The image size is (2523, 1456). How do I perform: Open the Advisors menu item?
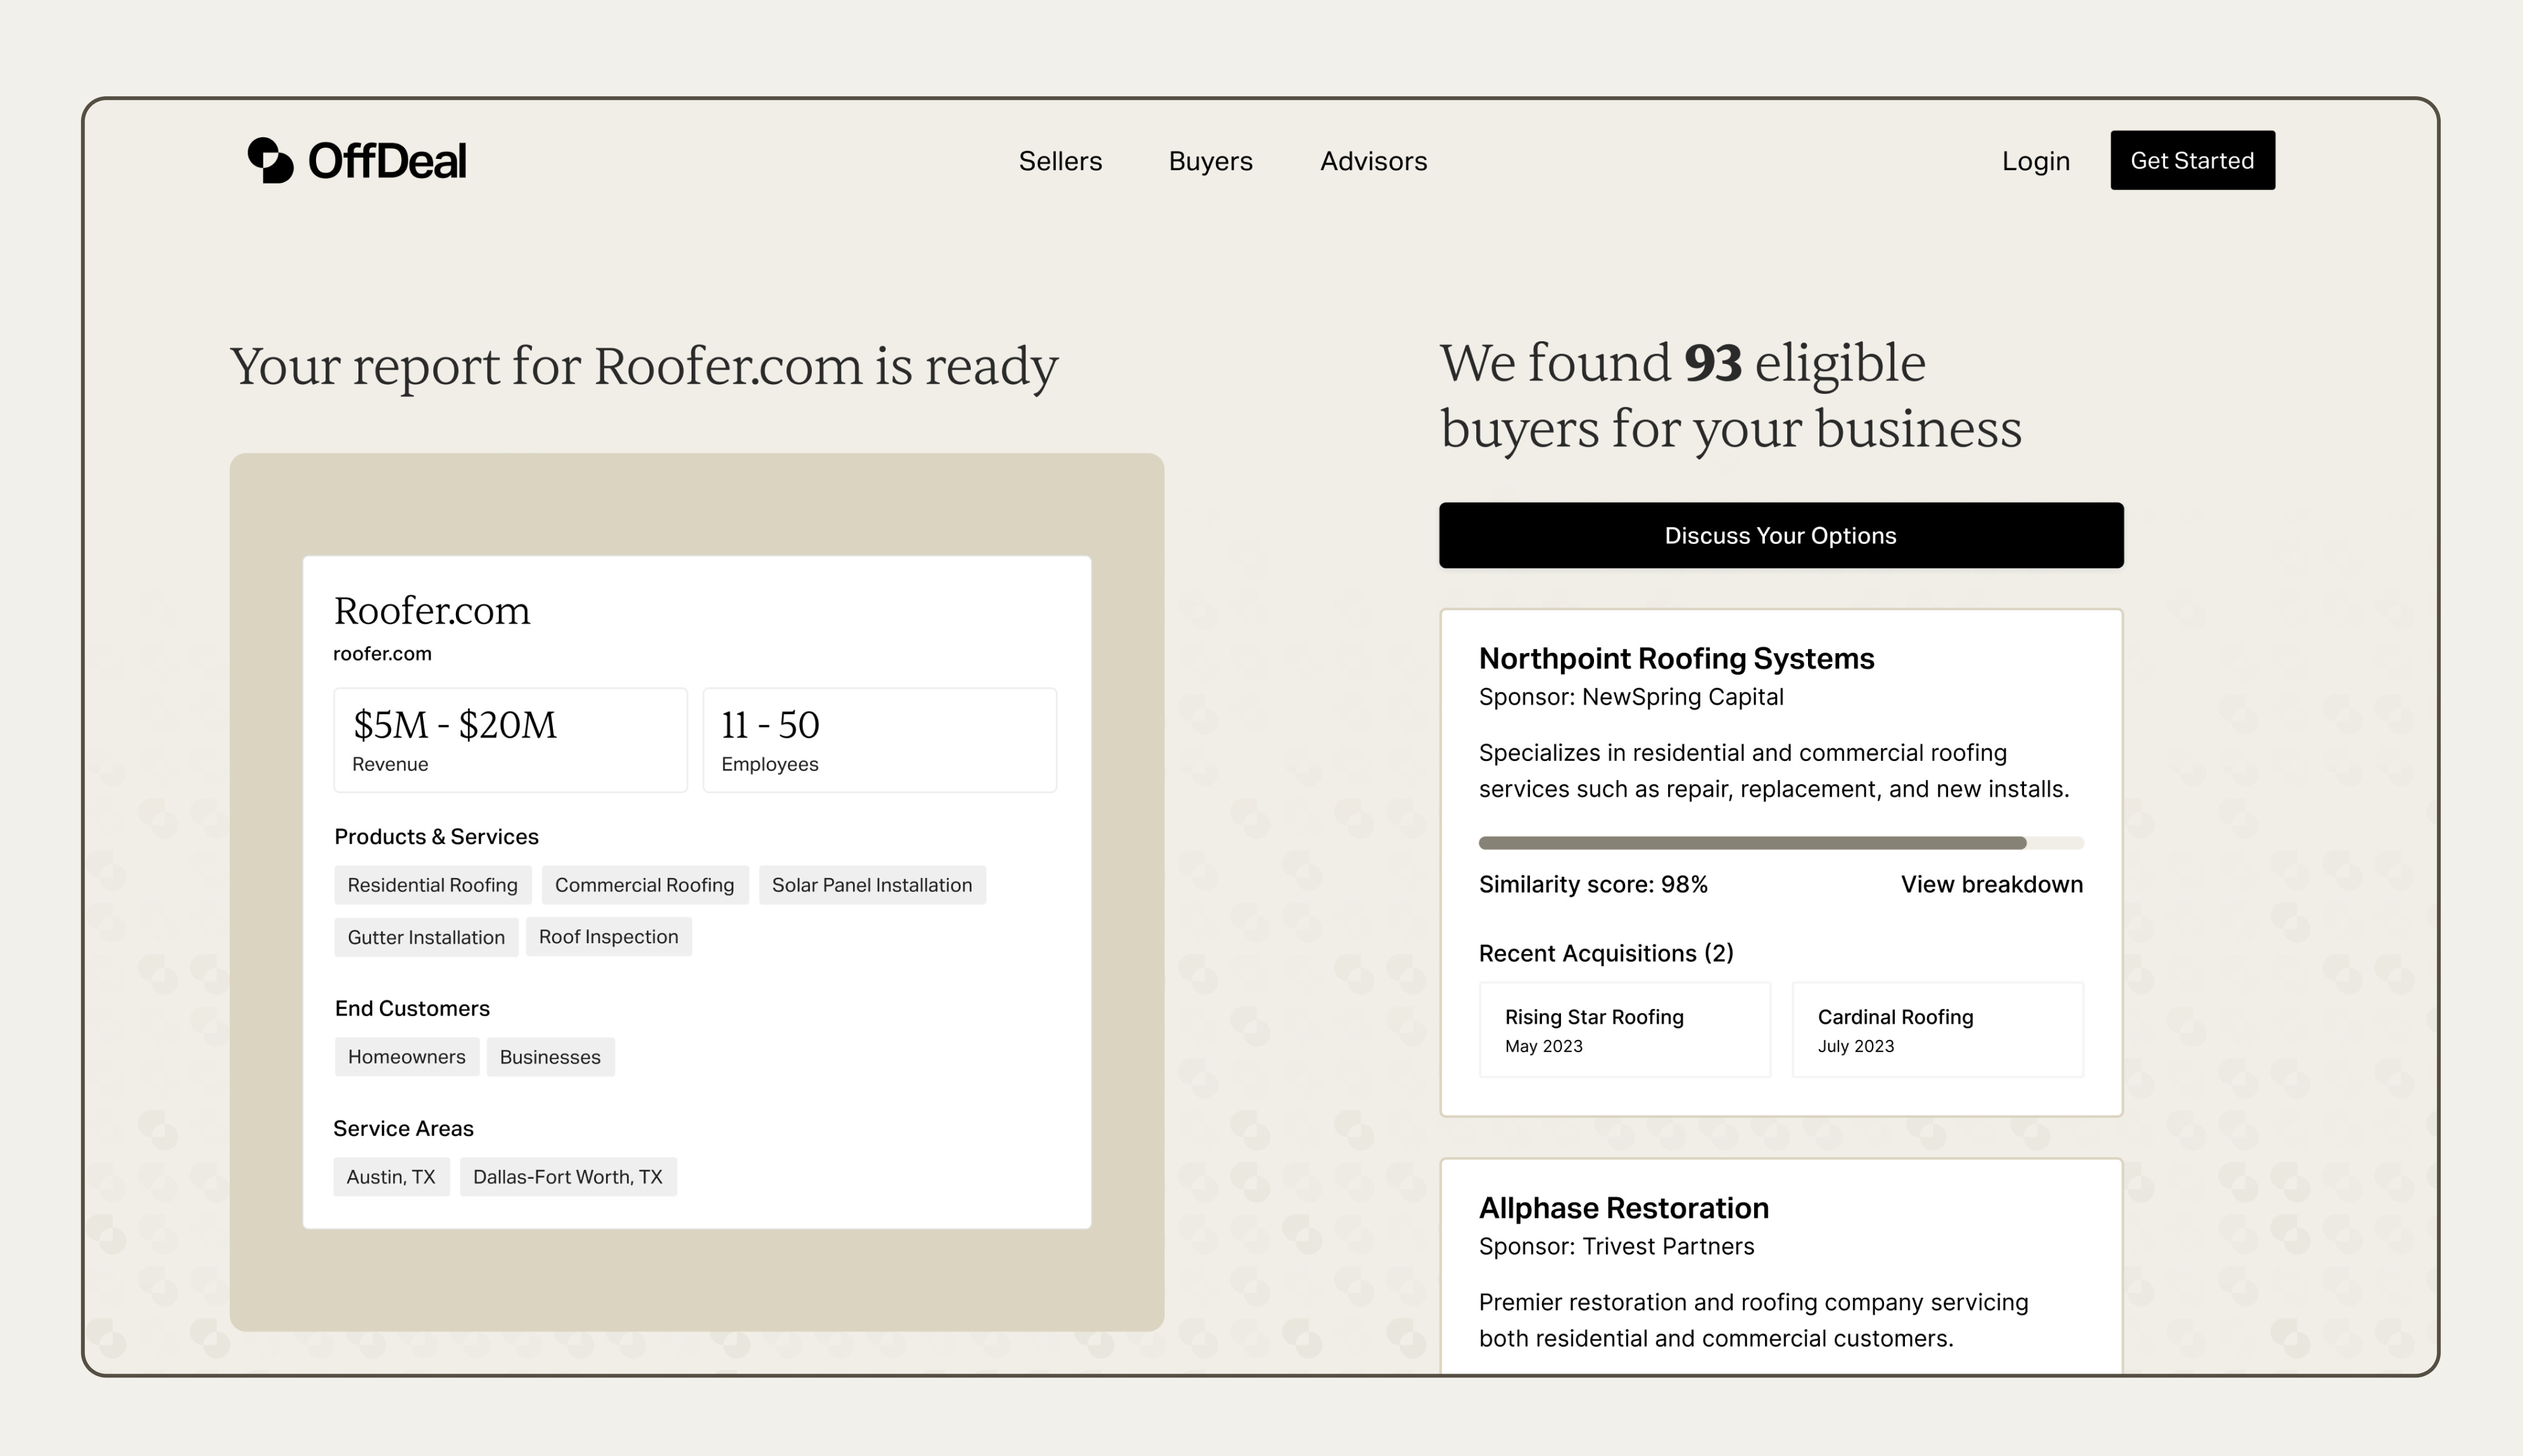click(x=1374, y=161)
